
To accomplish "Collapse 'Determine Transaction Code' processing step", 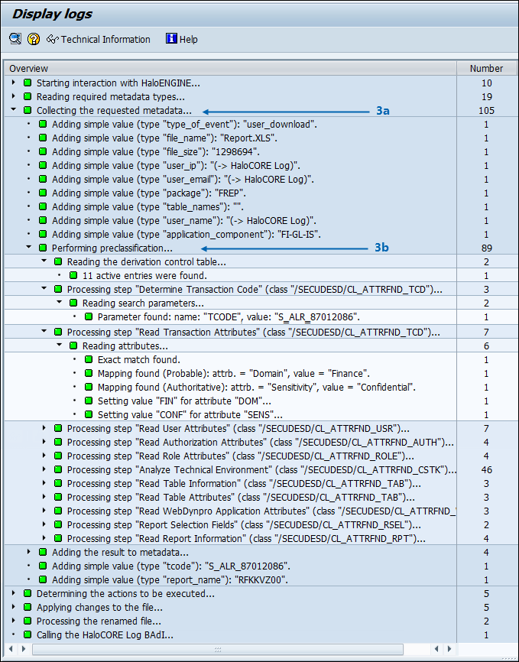I will (44, 289).
